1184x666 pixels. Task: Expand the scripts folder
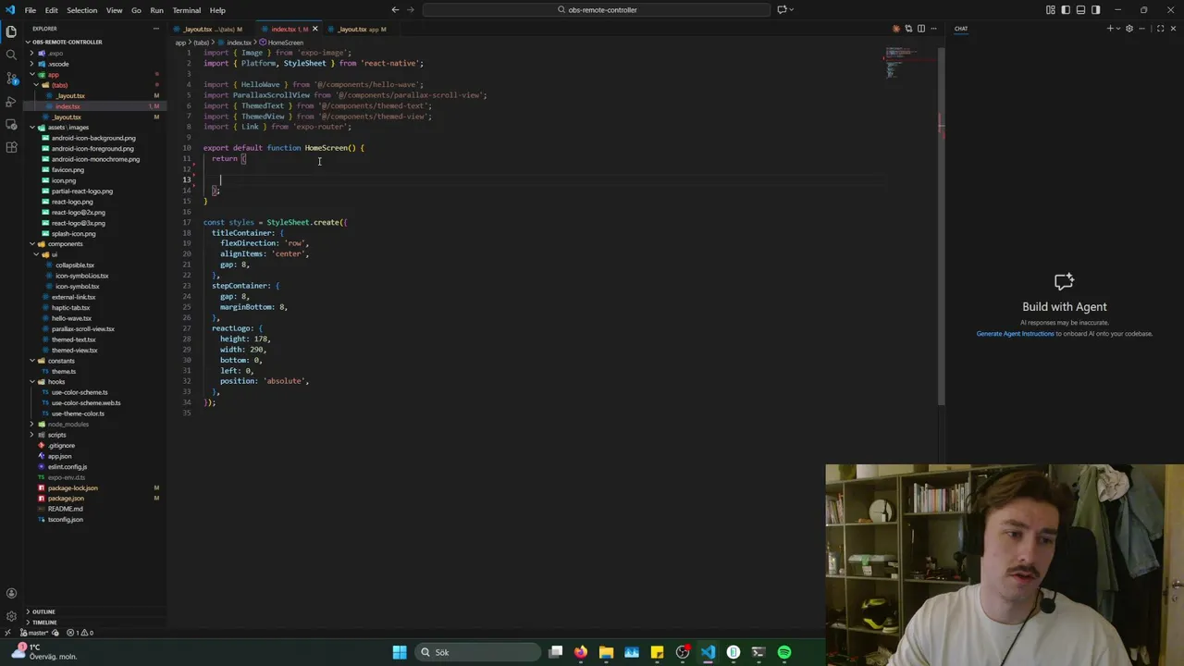click(92, 435)
